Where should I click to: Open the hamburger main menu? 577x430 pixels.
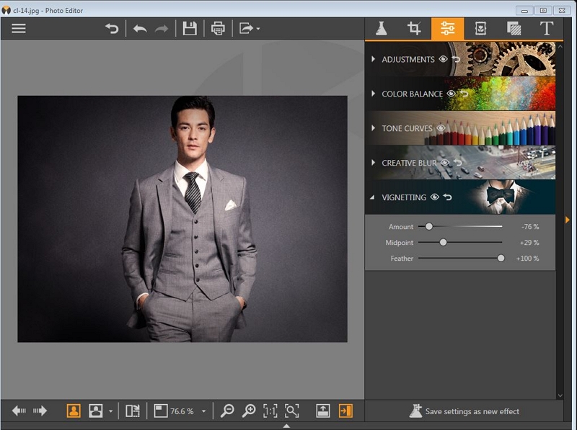(x=18, y=29)
